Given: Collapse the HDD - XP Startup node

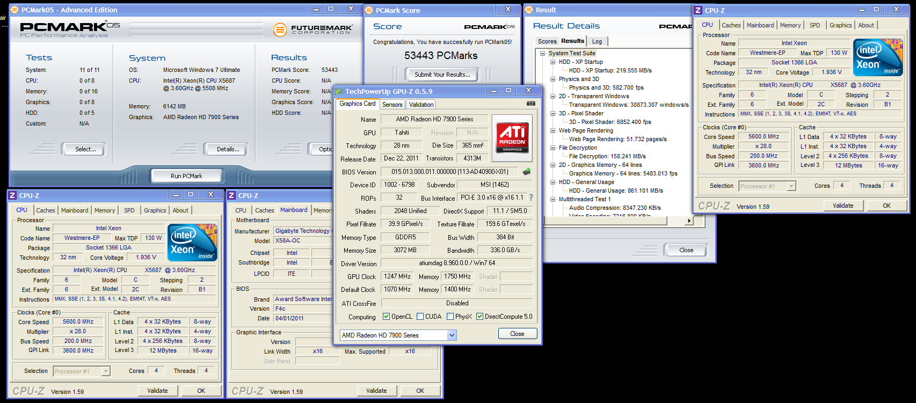Looking at the screenshot, I should click(552, 62).
